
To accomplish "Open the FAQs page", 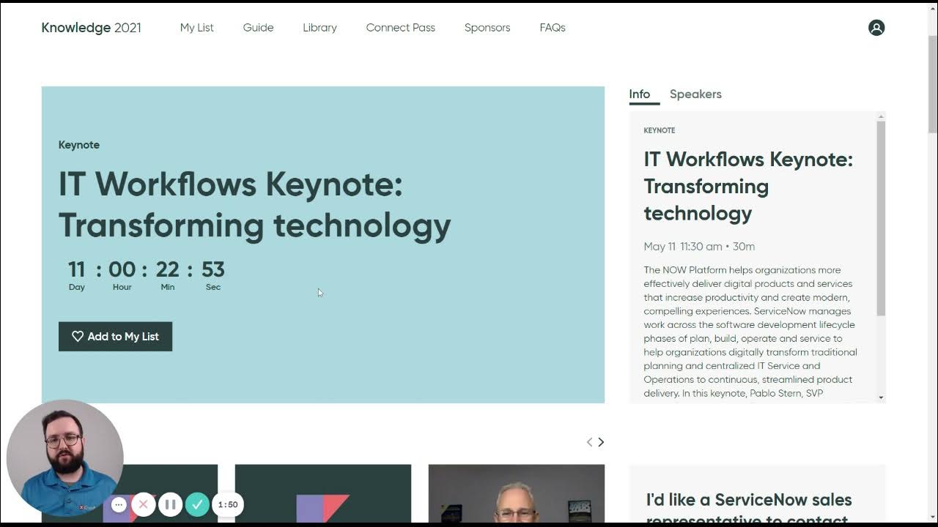I will [x=553, y=28].
